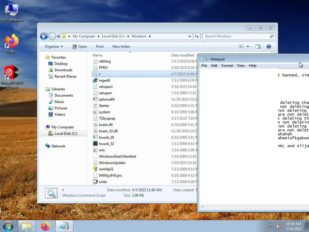Select the twain_32.dll file
The height and width of the screenshot is (232, 309).
[x=108, y=131]
